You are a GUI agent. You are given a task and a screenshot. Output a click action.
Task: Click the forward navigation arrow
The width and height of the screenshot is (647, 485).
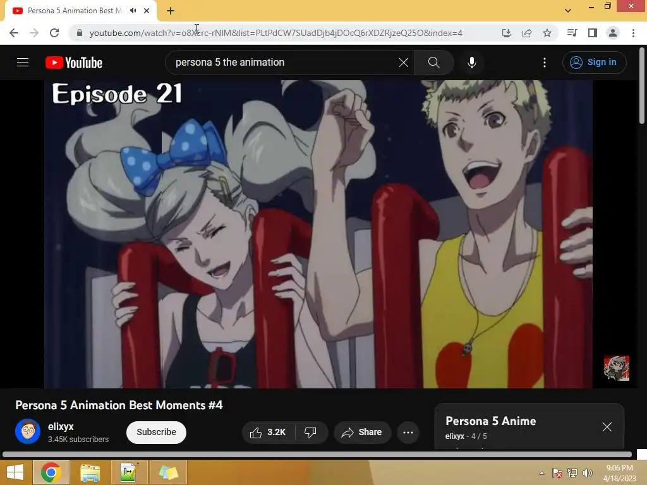(34, 33)
